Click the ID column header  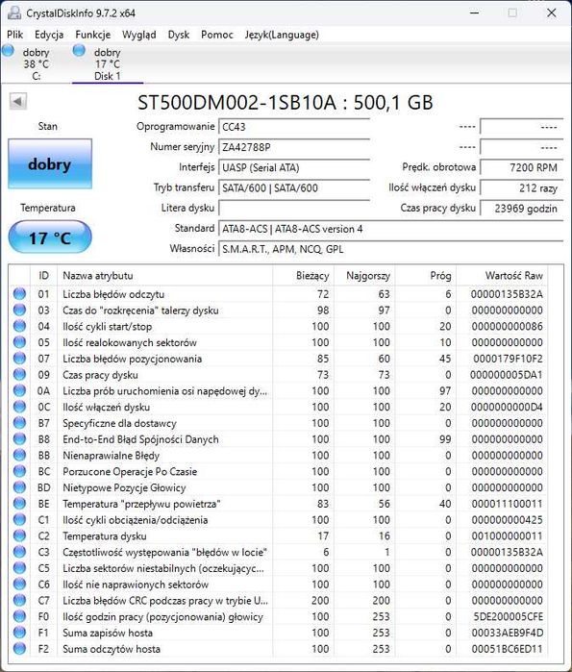43,276
